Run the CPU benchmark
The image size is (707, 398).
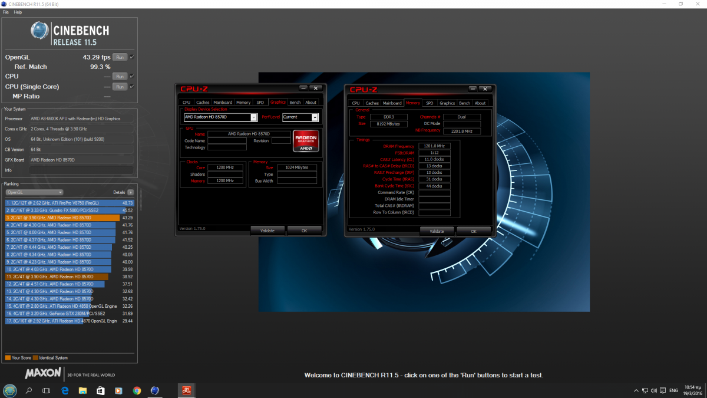point(120,76)
